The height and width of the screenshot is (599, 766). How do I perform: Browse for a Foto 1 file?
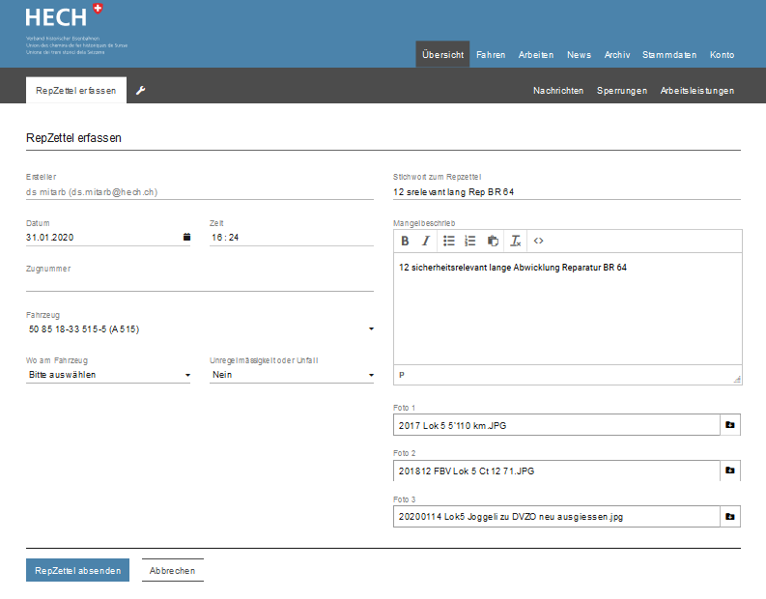730,425
